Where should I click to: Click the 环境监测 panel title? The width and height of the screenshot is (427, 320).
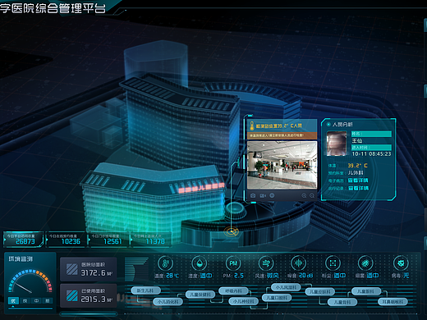coord(21,259)
